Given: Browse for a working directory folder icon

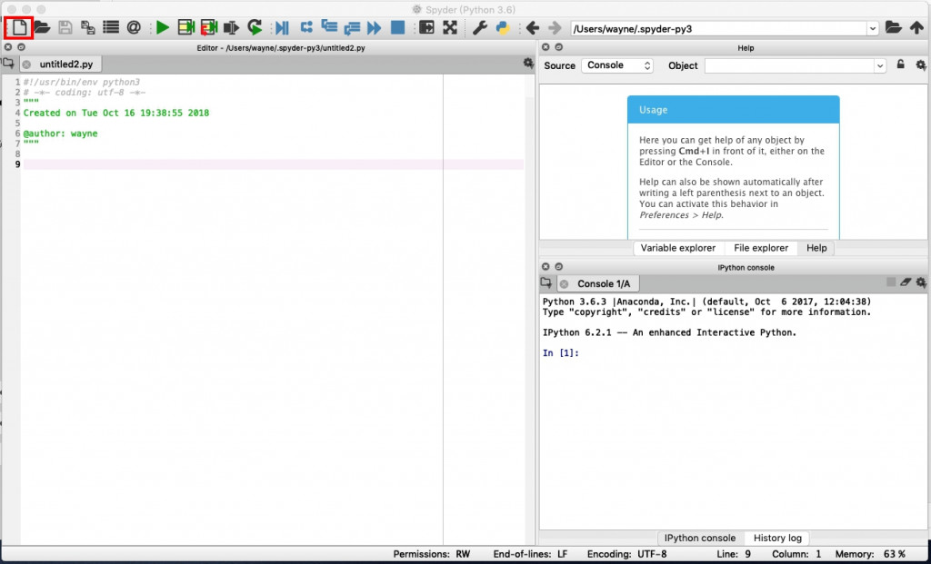Looking at the screenshot, I should click(893, 27).
